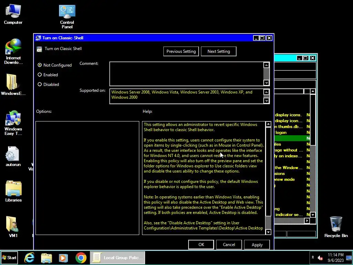This screenshot has height=265, width=353.
Task: Select the 'logon' policy row
Action: [292, 132]
